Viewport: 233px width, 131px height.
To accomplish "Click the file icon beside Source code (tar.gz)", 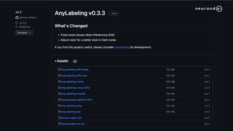I will point(59,123).
